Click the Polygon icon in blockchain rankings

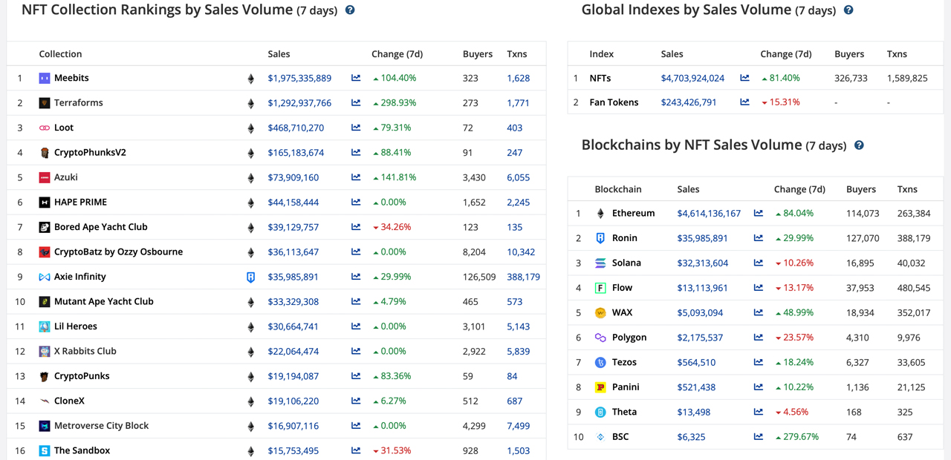coord(600,338)
